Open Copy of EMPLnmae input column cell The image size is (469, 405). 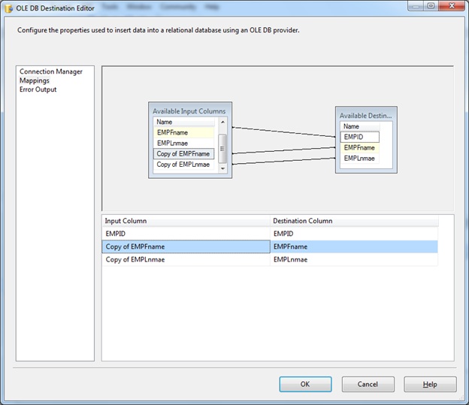click(x=186, y=259)
